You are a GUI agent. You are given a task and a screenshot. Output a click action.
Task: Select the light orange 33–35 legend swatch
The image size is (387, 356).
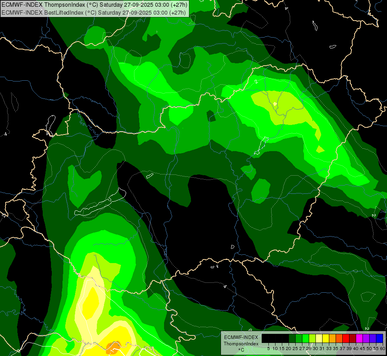coord(332,338)
